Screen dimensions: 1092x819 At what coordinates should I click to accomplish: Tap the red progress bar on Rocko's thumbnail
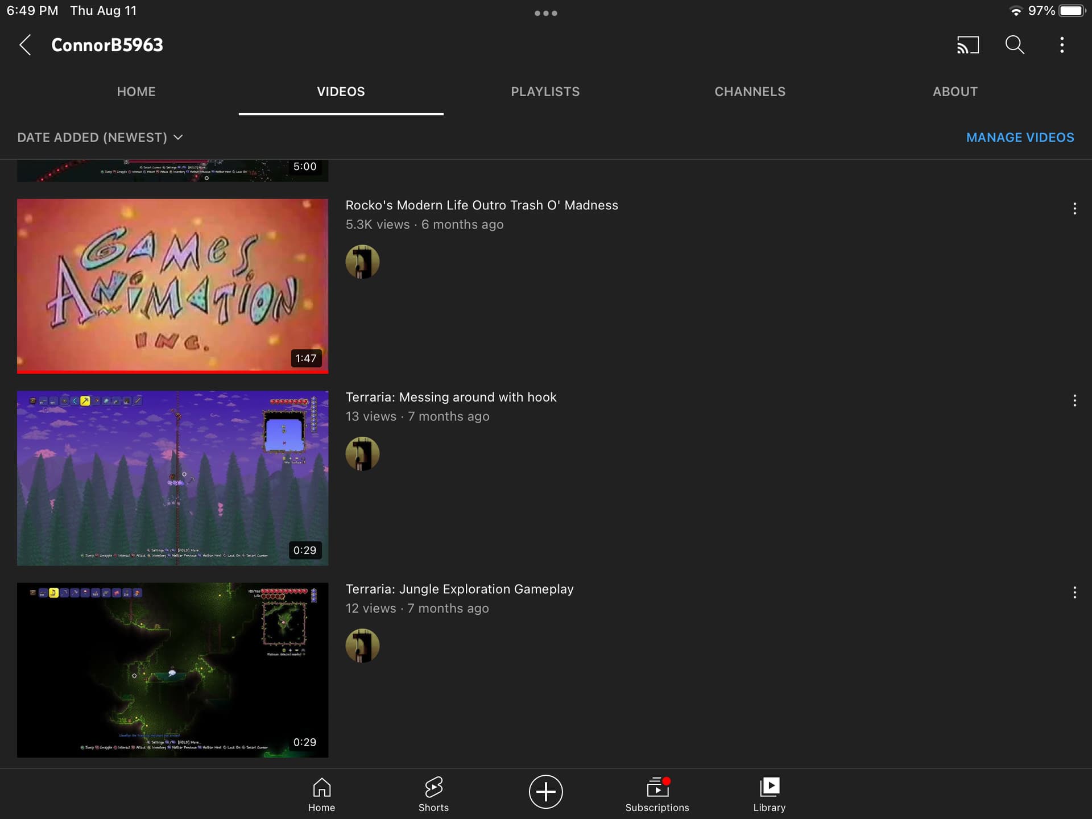172,371
